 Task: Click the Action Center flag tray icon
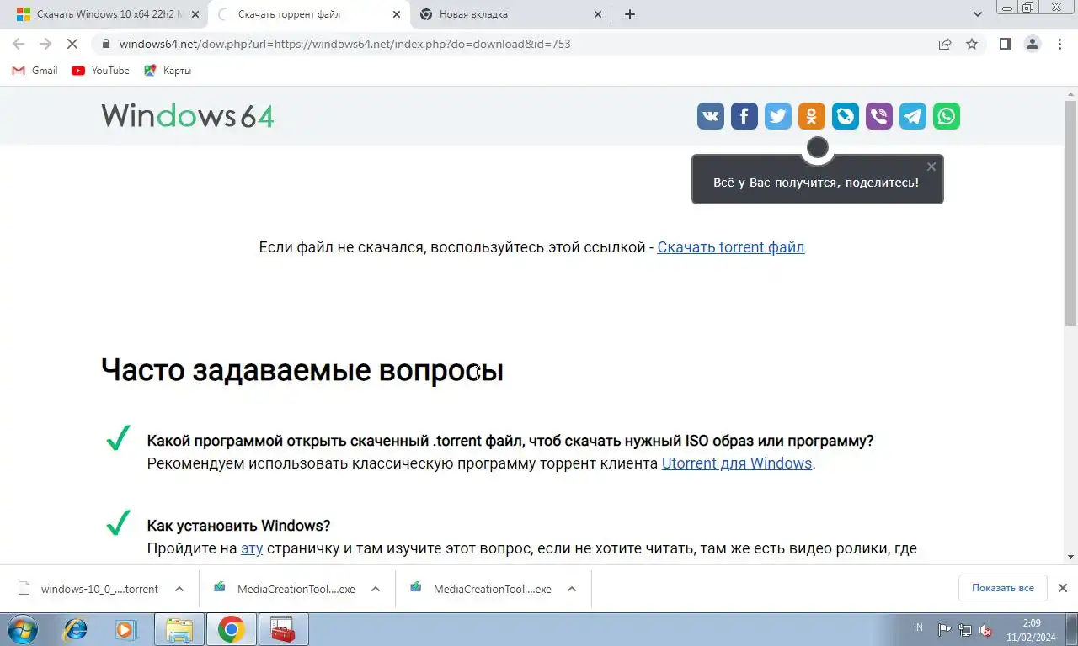click(945, 630)
